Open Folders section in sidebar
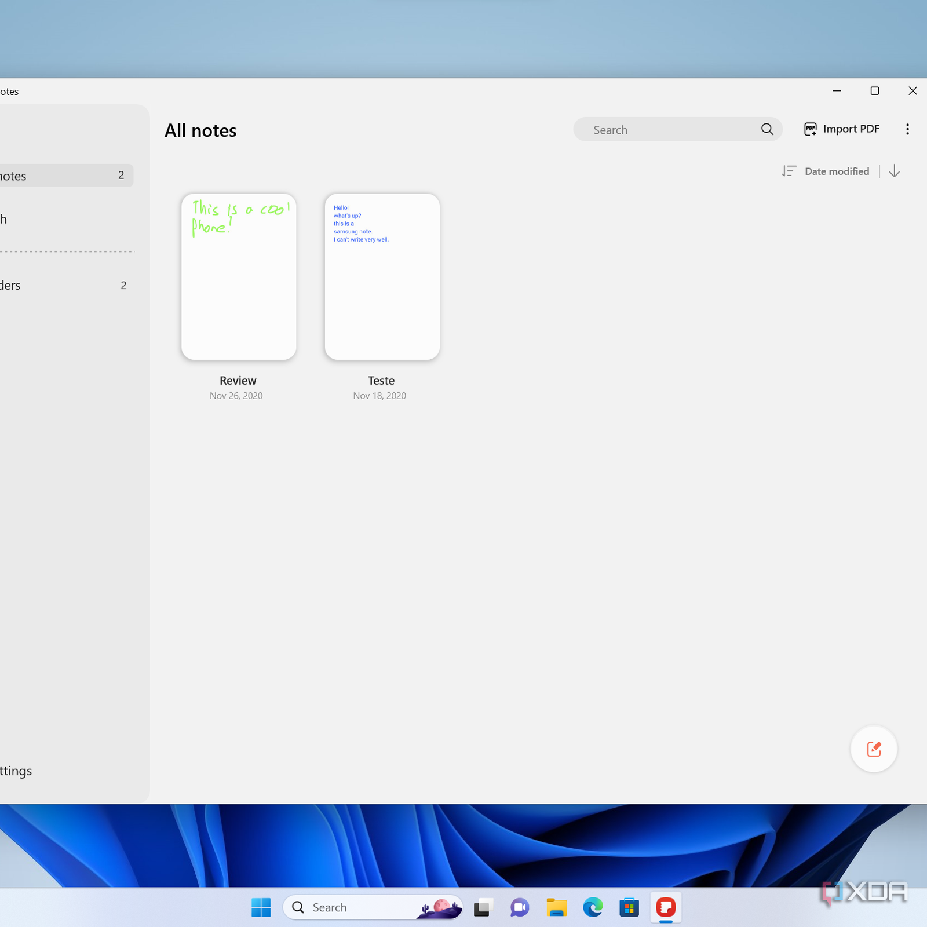 click(x=58, y=285)
